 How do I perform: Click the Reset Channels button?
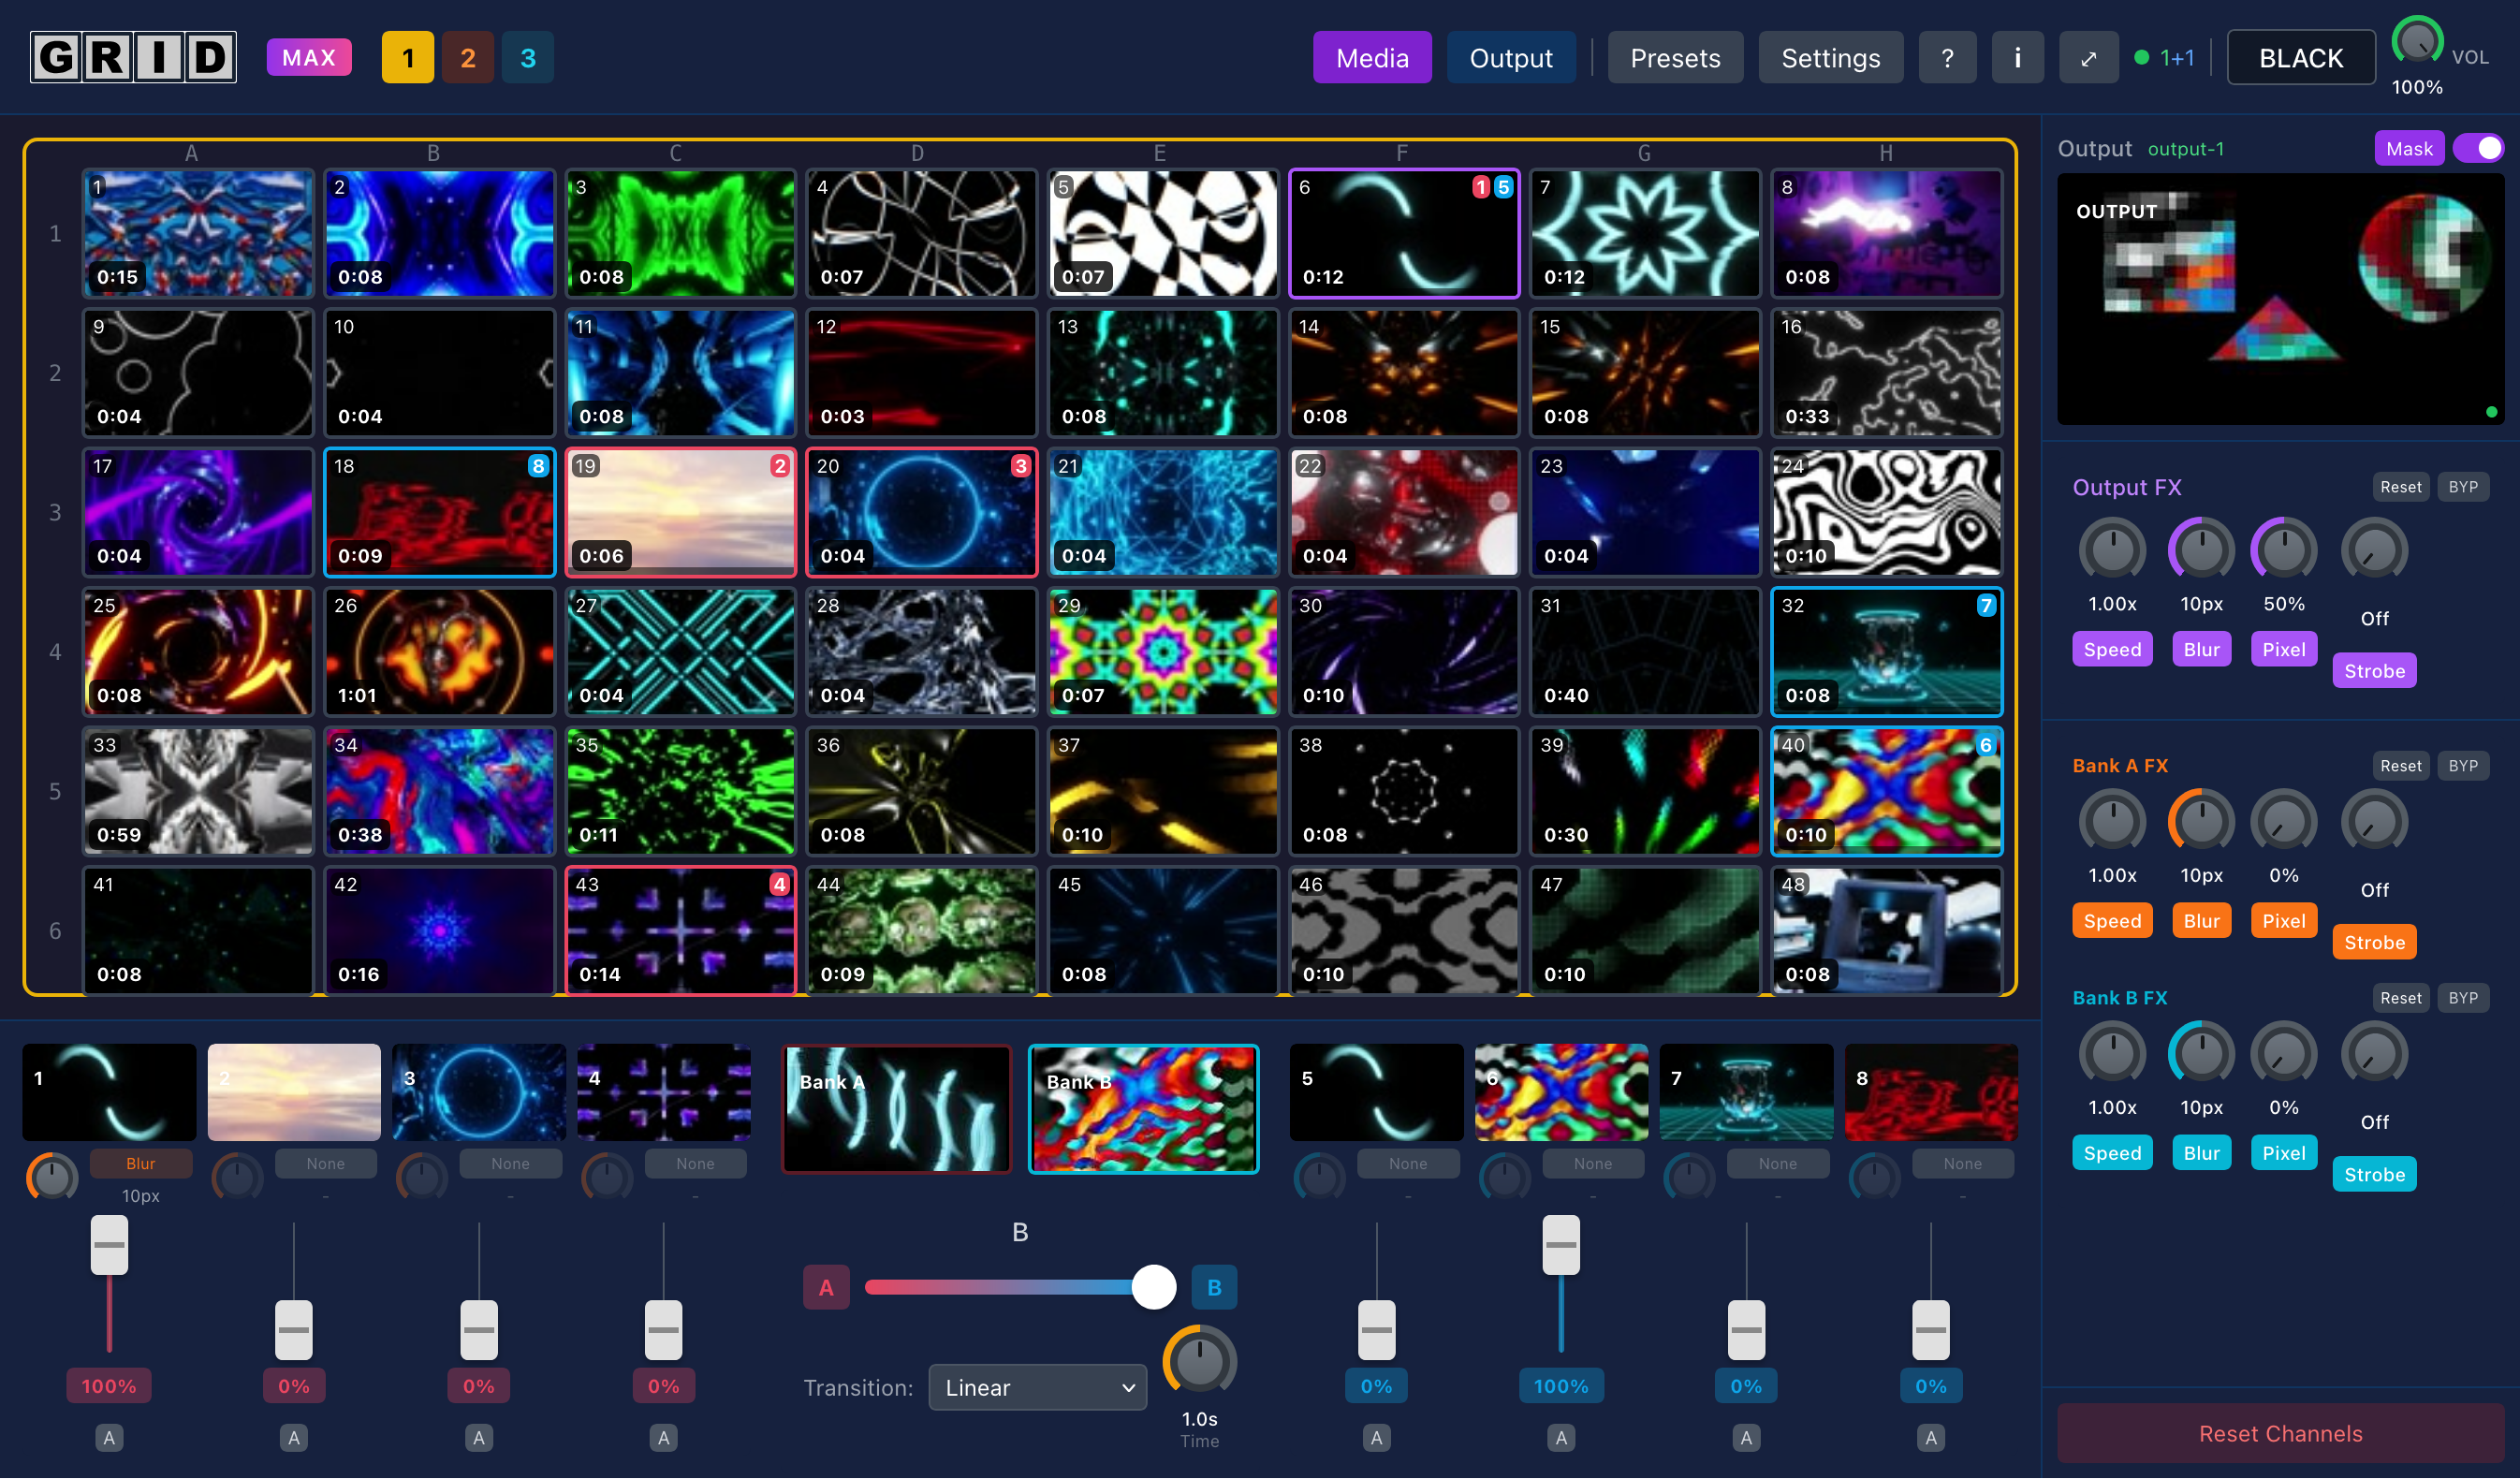click(2281, 1433)
